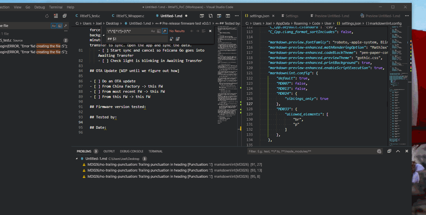Toggle Match Whole Word in find widget
The height and width of the screenshot is (215, 426).
point(159,31)
